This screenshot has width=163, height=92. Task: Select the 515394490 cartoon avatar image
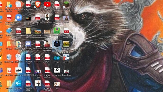pyautogui.click(x=47, y=18)
